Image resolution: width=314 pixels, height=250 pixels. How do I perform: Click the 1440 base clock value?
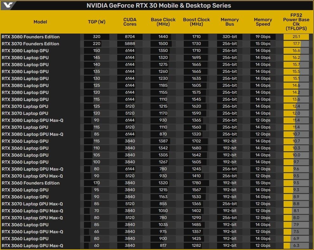pyautogui.click(x=163, y=37)
